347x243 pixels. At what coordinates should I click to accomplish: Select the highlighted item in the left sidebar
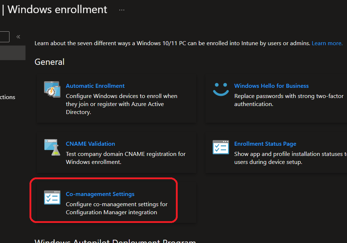[12, 53]
